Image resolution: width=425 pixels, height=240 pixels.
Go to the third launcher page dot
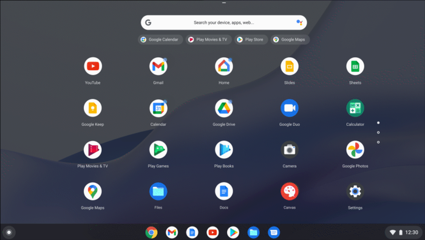378,142
